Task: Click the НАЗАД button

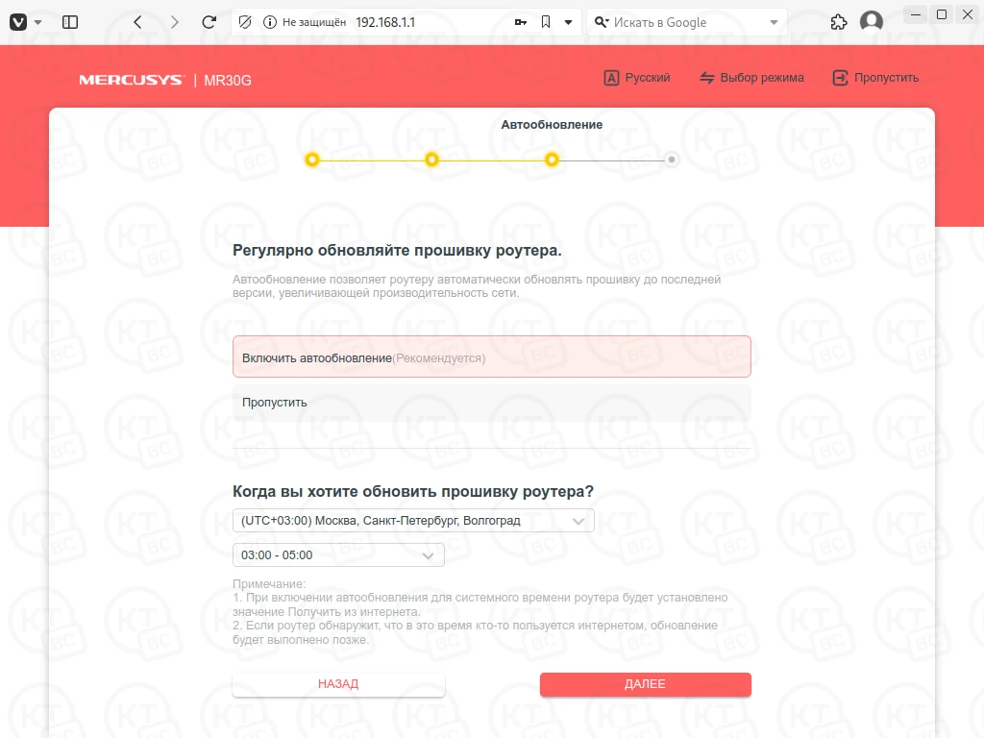Action: click(338, 684)
